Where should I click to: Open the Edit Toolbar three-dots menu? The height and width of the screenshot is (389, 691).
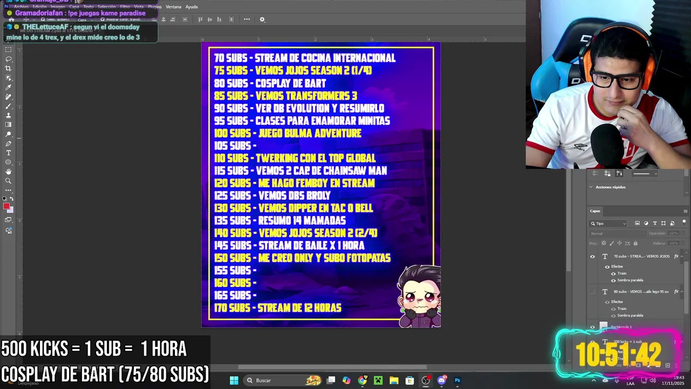pyautogui.click(x=8, y=190)
